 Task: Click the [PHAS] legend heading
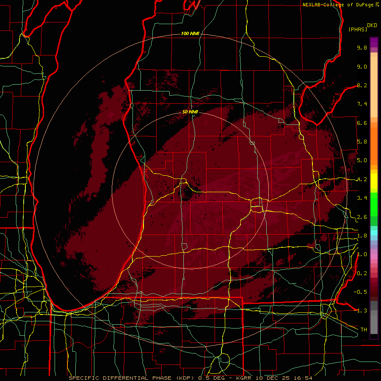[358, 29]
